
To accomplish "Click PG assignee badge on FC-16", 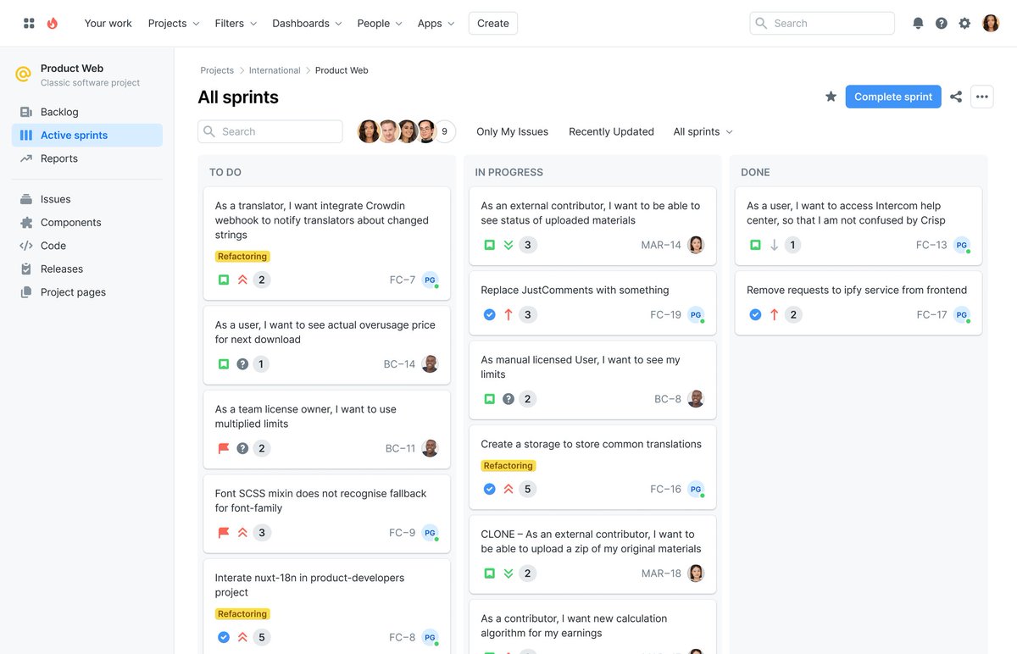I will [x=696, y=489].
